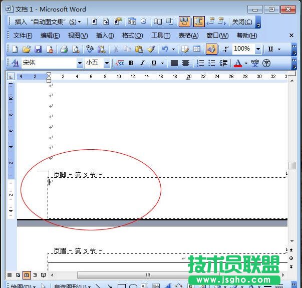Switch to Normal view button
The height and width of the screenshot is (288, 302).
(x=10, y=275)
